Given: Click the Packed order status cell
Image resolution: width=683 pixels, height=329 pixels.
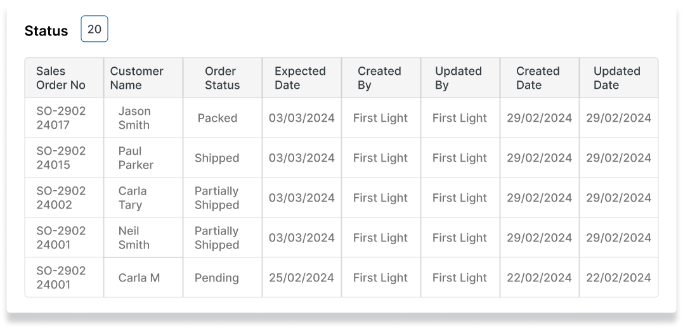Looking at the screenshot, I should pos(217,118).
